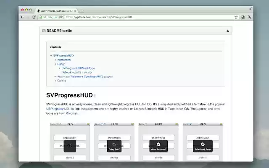Click the X icon in Failed with Error HUD
The image size is (269, 168).
[x=203, y=144]
